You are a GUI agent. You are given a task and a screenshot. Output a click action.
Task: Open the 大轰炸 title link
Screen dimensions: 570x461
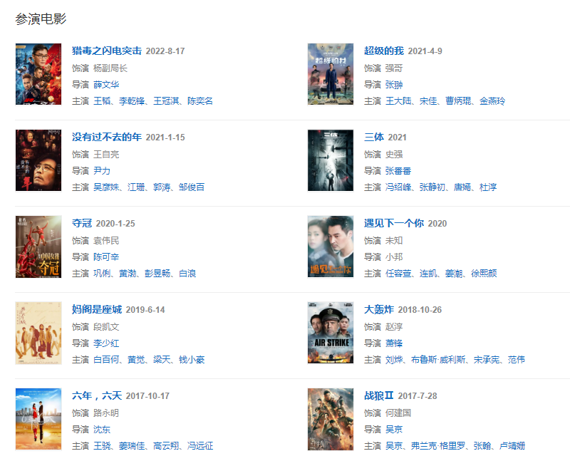click(379, 309)
